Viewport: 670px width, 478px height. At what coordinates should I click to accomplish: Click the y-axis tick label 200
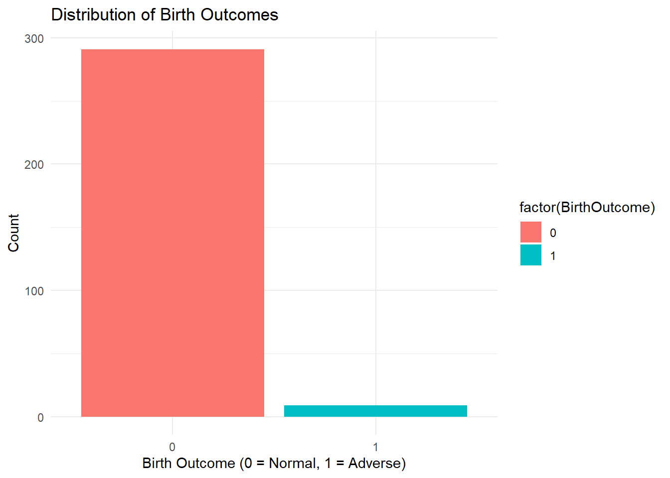(34, 165)
